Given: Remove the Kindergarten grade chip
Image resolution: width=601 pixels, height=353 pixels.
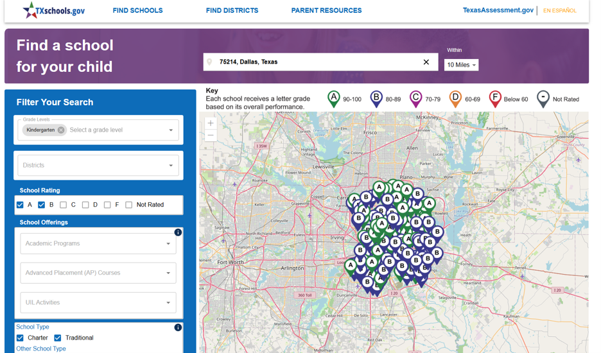Looking at the screenshot, I should click(x=61, y=130).
